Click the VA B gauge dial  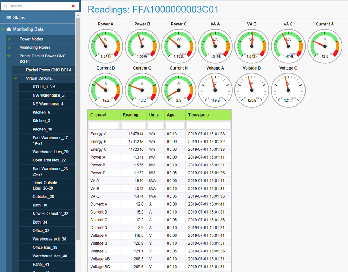coord(252,46)
